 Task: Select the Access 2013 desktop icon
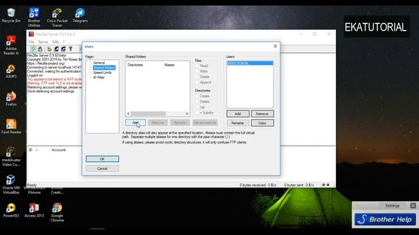click(x=34, y=210)
